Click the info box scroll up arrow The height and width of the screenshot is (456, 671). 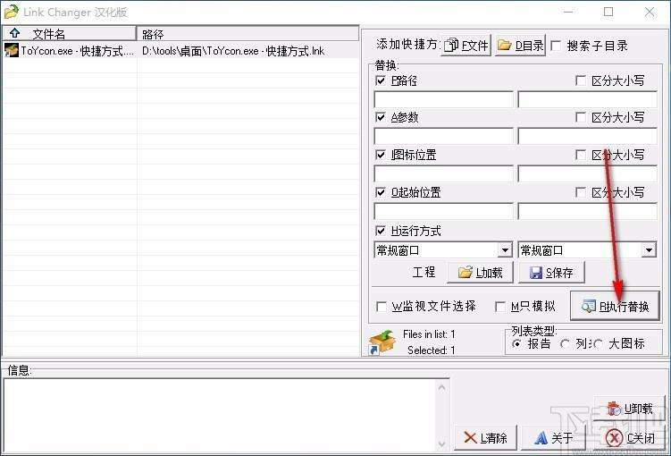[x=442, y=387]
